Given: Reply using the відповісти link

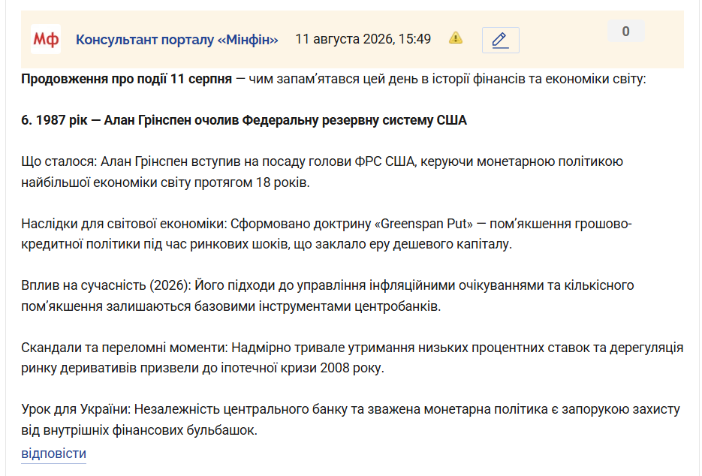Looking at the screenshot, I should pyautogui.click(x=54, y=453).
